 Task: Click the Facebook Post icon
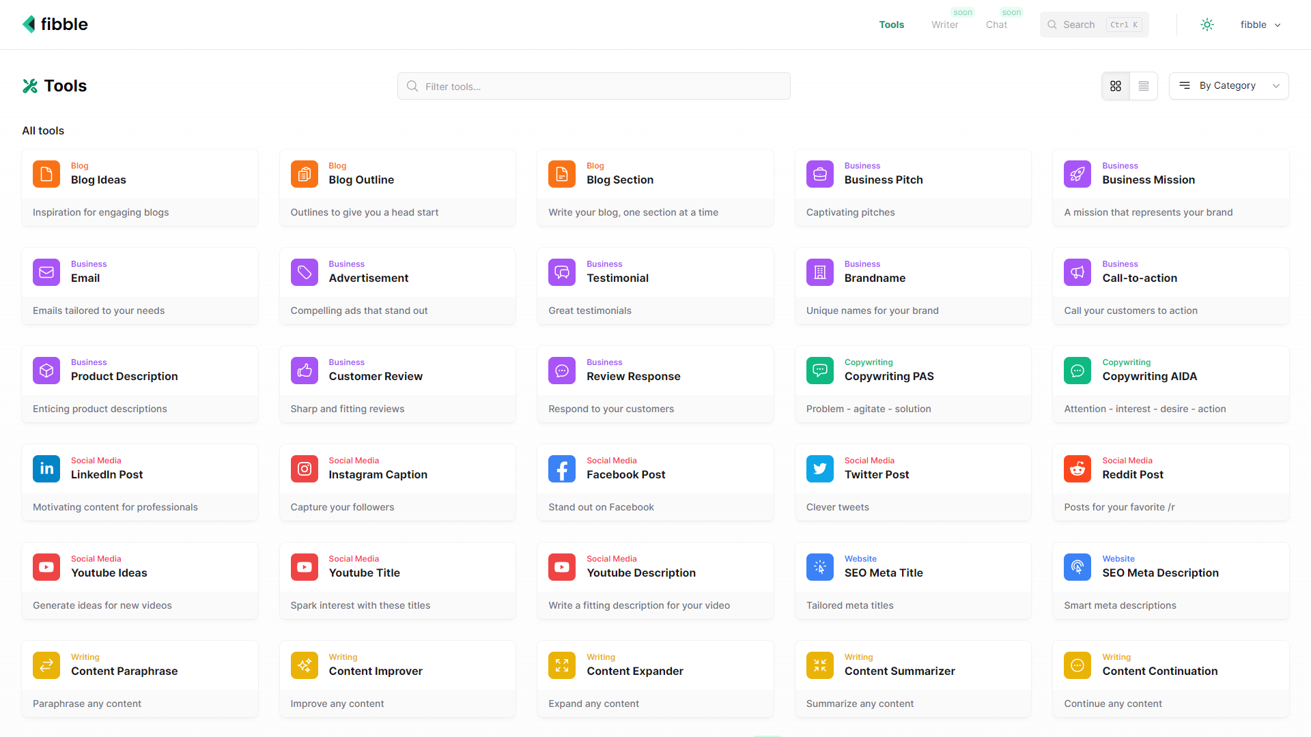[x=562, y=469]
